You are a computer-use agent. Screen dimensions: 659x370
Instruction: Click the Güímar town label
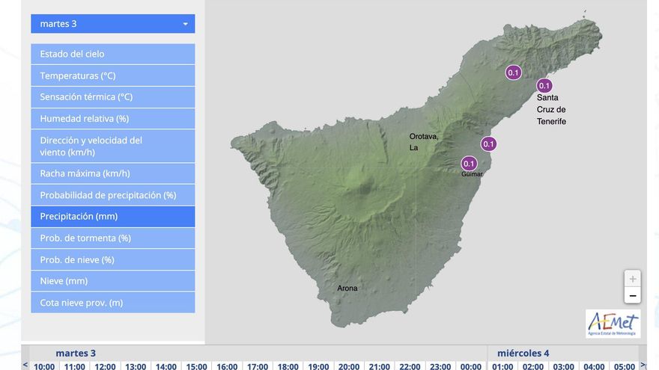tap(472, 174)
